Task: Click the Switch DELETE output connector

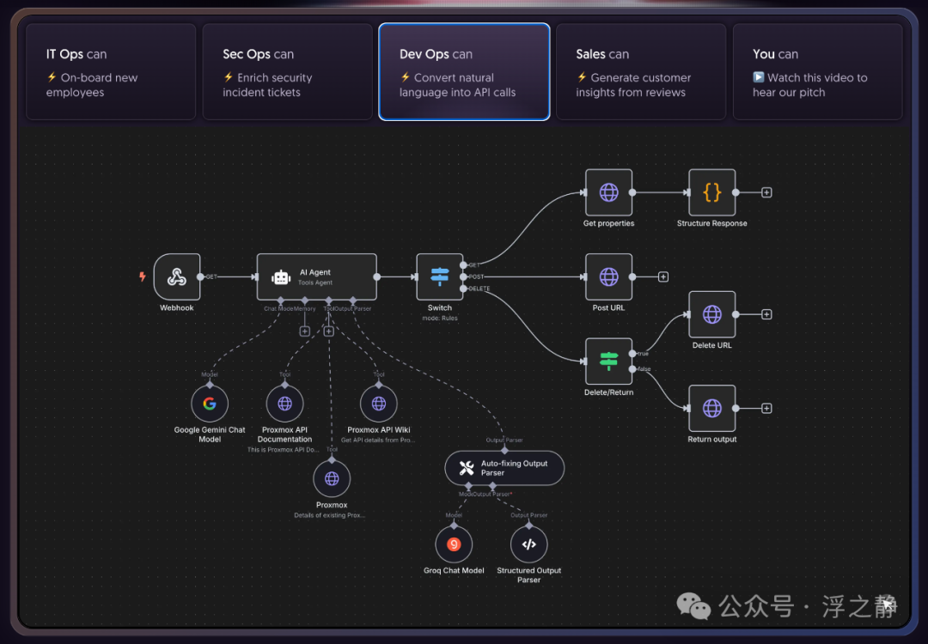Action: [463, 289]
